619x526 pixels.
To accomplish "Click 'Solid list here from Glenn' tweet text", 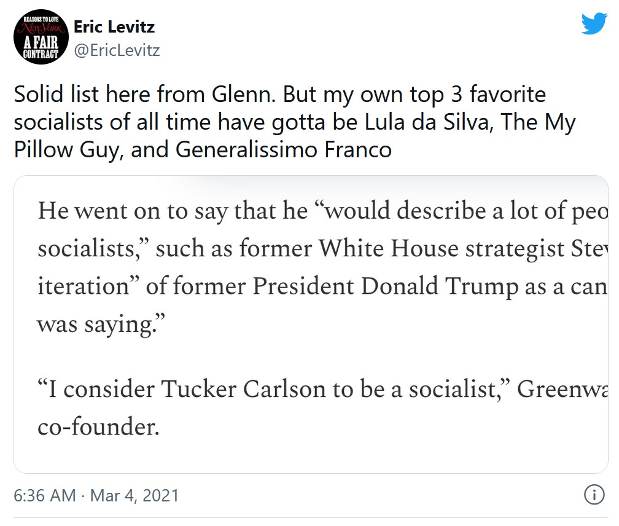I will click(144, 95).
